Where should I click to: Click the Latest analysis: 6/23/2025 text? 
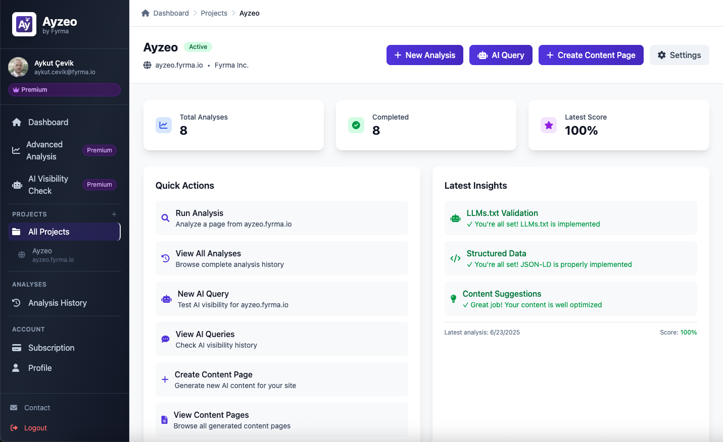click(x=482, y=333)
